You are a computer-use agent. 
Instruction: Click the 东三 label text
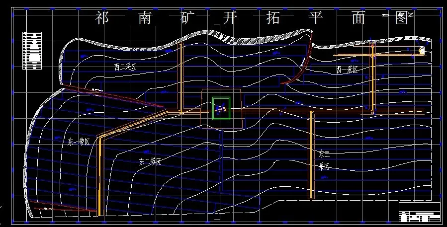coord(324,154)
